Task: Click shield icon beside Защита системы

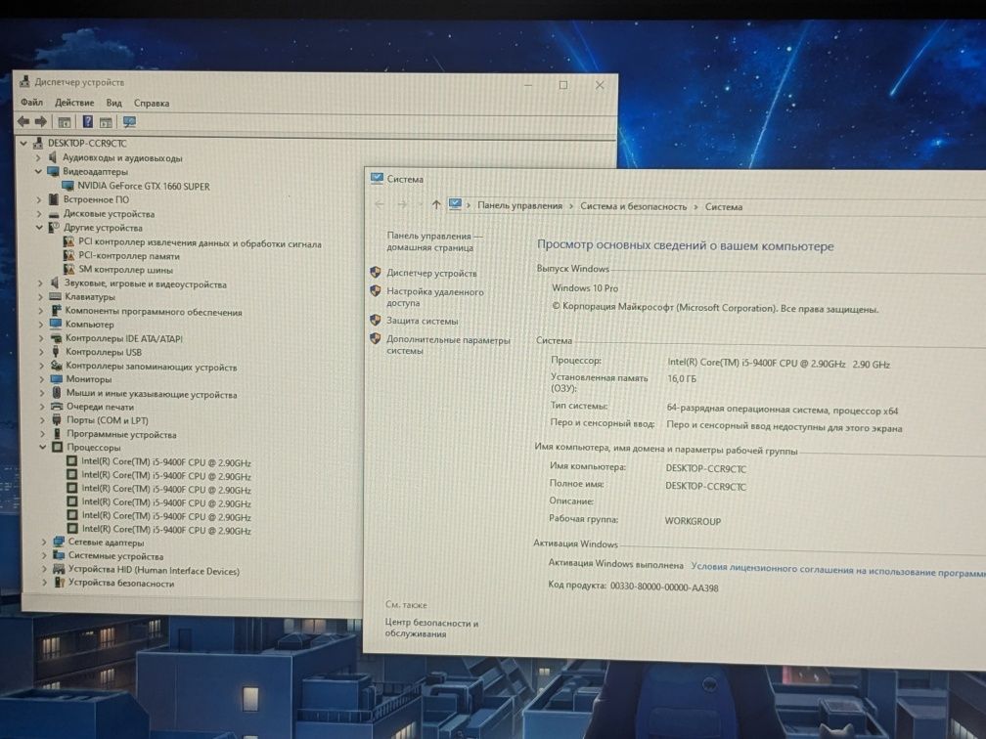Action: pyautogui.click(x=375, y=320)
